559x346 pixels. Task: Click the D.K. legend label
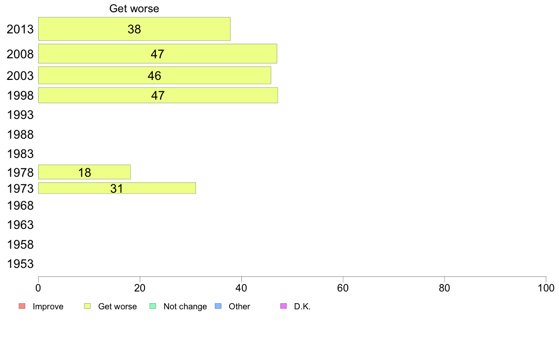302,307
